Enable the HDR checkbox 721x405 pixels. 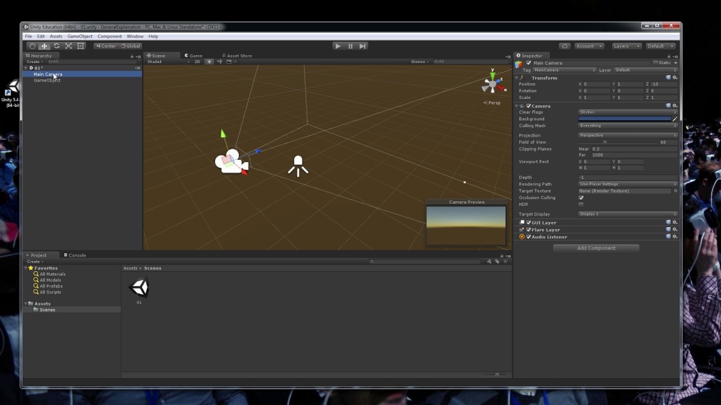581,204
